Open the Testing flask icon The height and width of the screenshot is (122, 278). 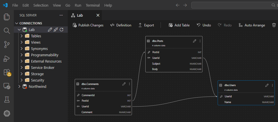pyautogui.click(x=7, y=100)
